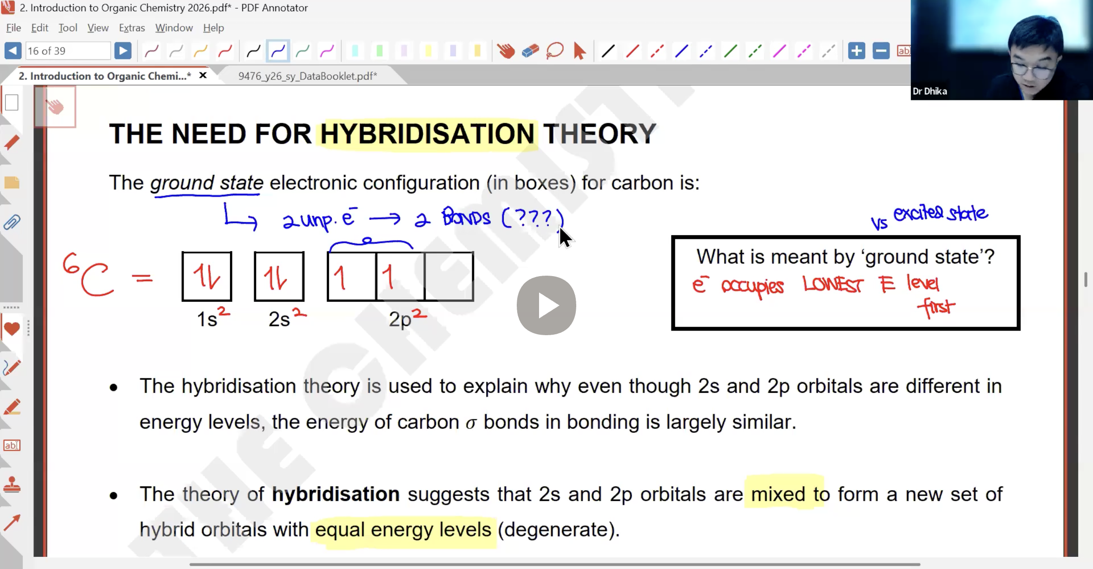Choose the yellow highlighter marker

tap(428, 51)
